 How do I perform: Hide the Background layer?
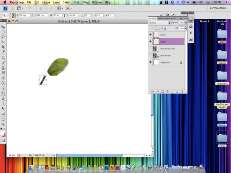[150, 62]
